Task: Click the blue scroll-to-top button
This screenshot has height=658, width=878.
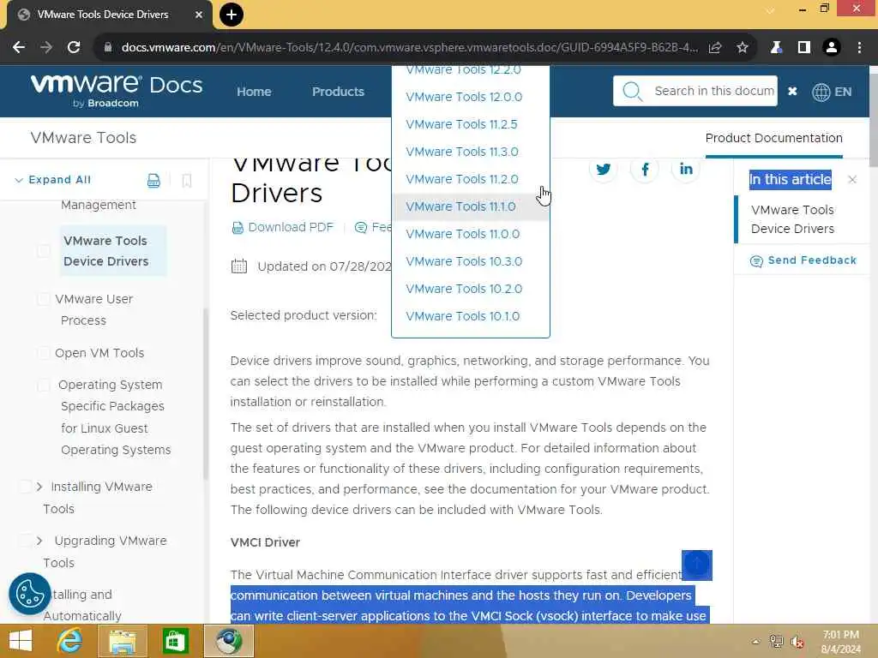Action: coord(696,565)
